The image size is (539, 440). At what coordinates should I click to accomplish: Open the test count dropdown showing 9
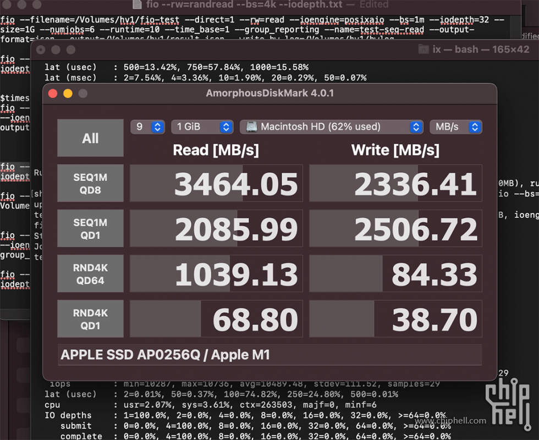click(x=147, y=127)
